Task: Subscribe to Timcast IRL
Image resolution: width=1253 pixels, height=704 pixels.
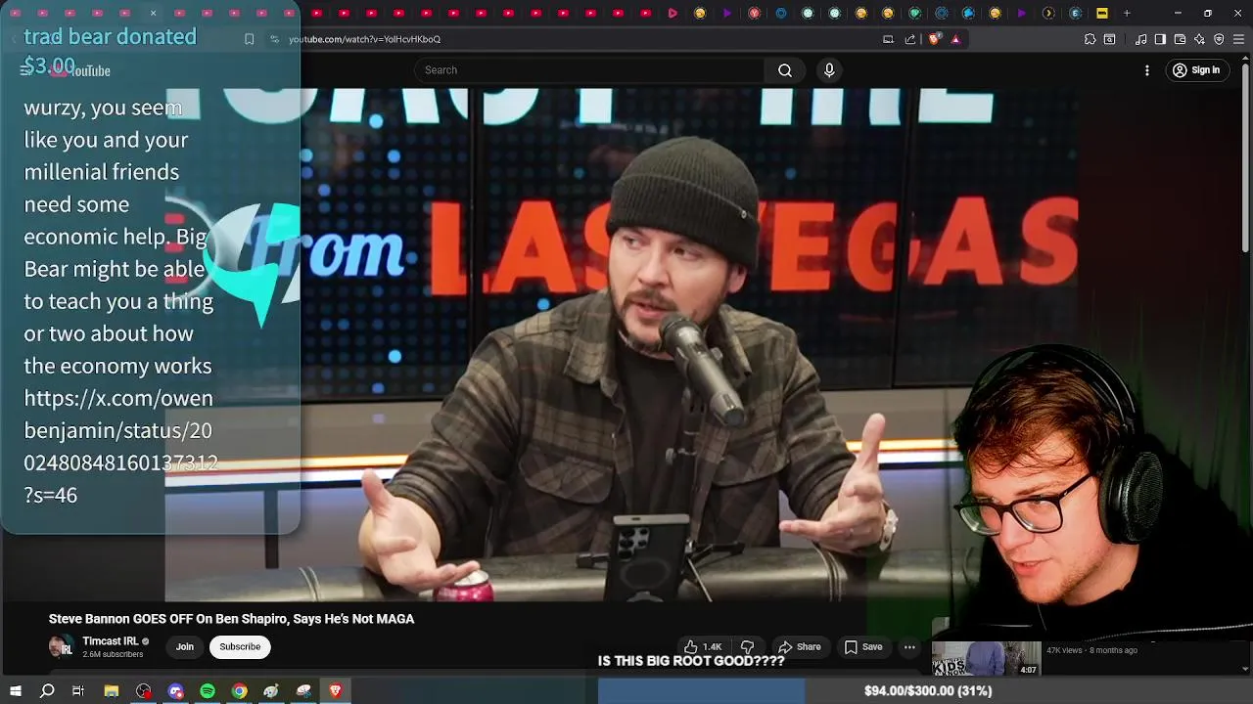Action: pos(240,646)
